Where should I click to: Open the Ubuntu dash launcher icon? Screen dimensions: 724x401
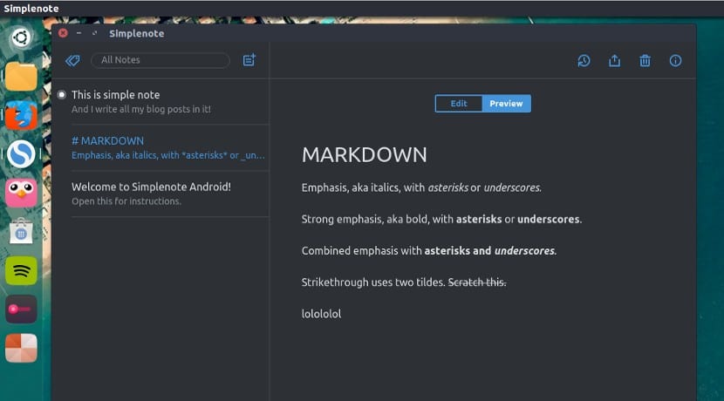click(x=21, y=37)
